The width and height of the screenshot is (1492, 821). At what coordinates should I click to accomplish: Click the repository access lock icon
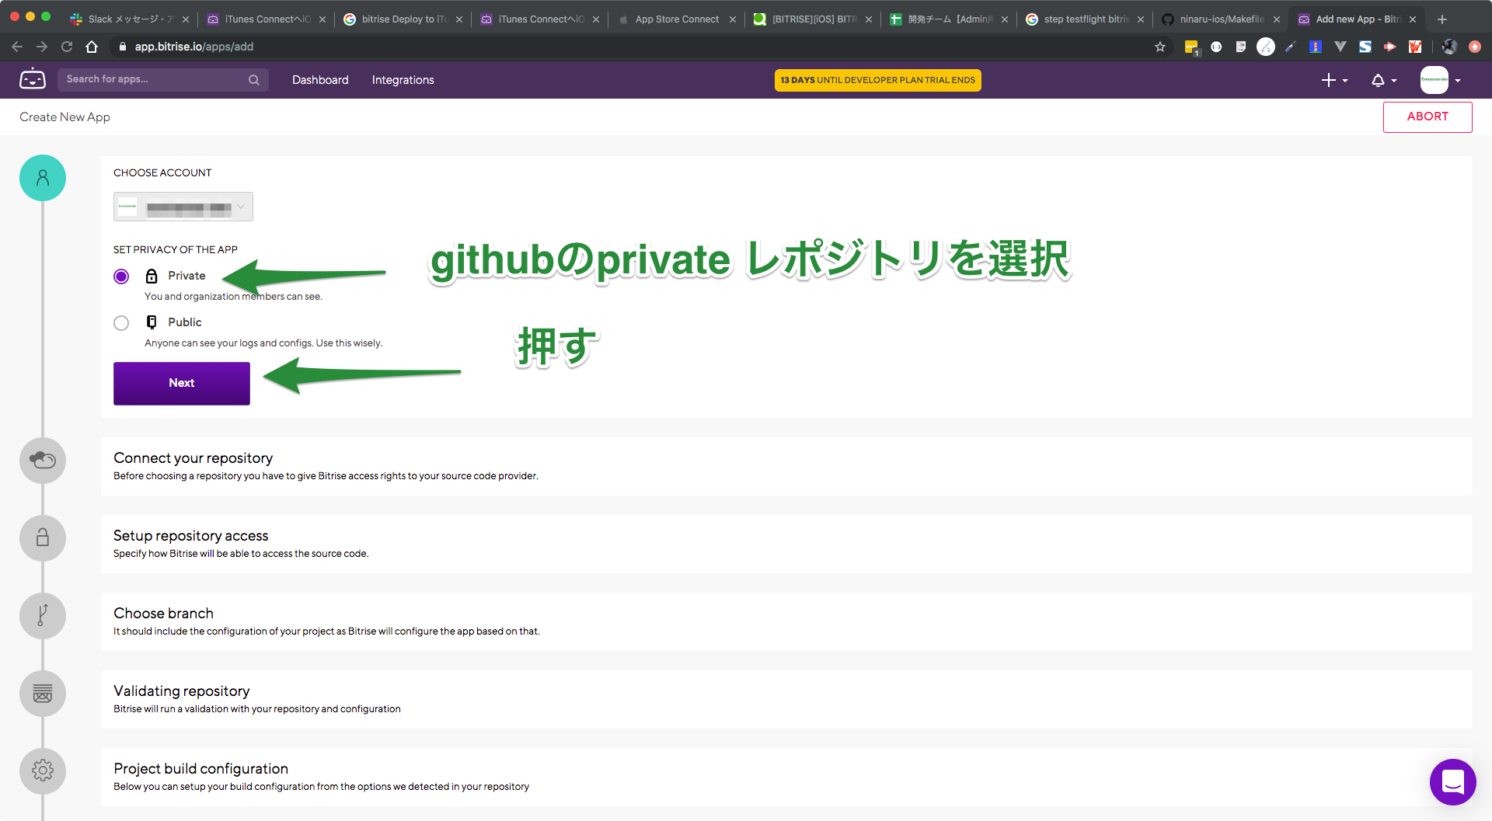click(43, 538)
